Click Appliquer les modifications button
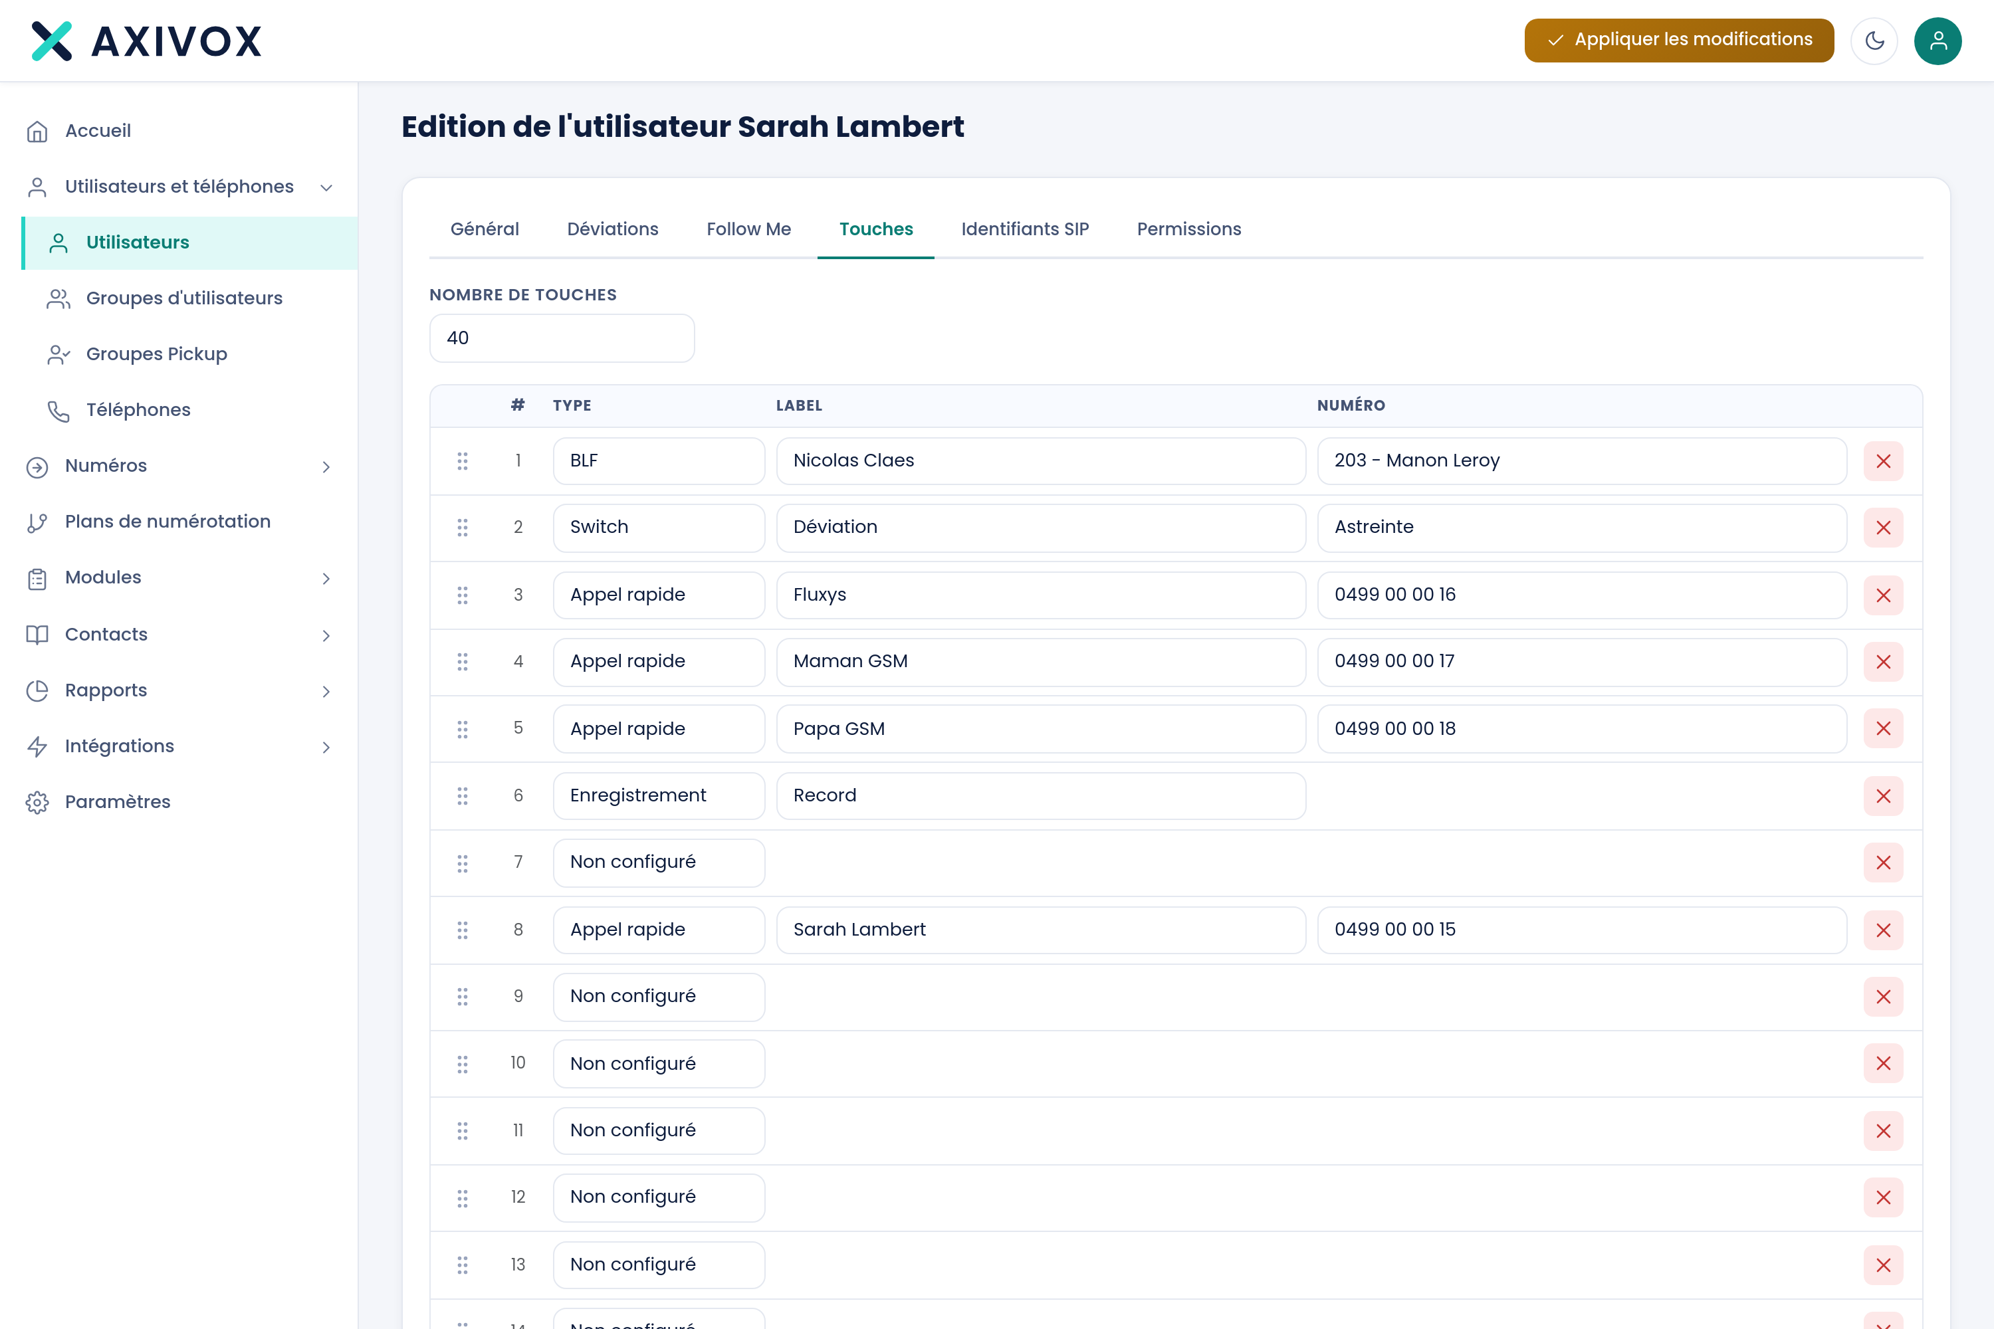This screenshot has width=1994, height=1329. click(x=1679, y=41)
